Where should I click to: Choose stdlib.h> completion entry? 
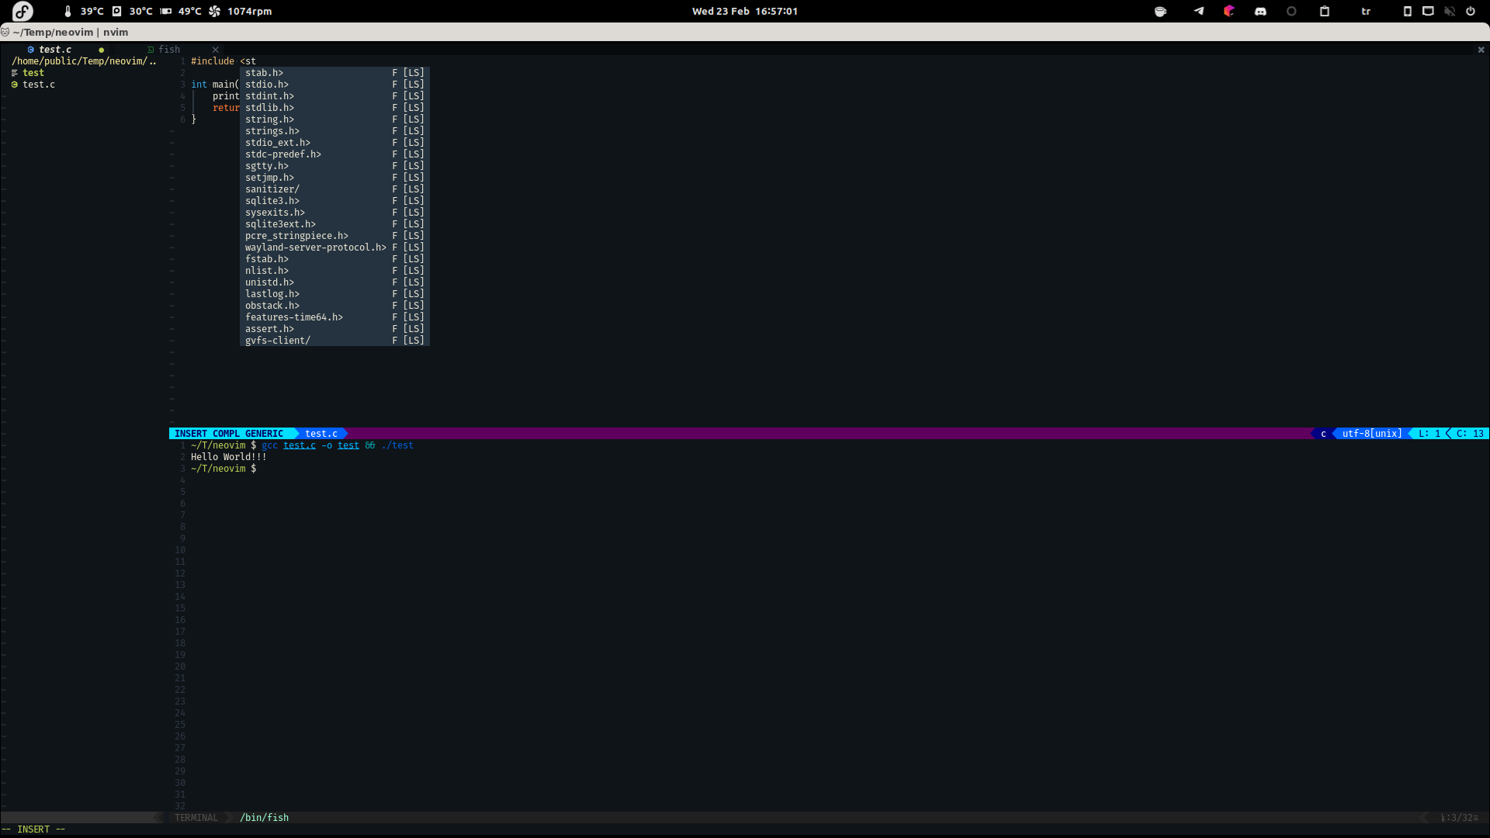click(269, 108)
